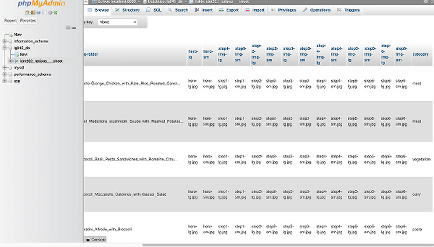The width and height of the screenshot is (434, 247).
Task: Open the blue circle help icon in sidebar
Action: 38,12
